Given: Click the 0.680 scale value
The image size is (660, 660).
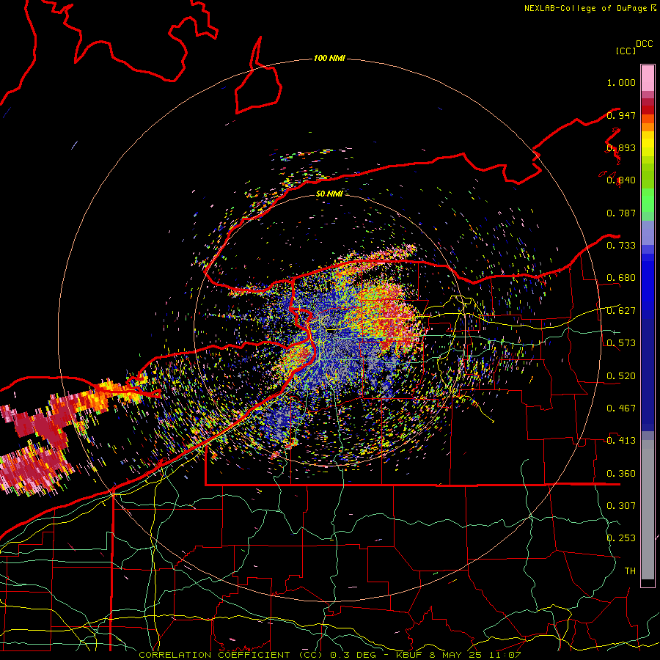Looking at the screenshot, I should point(621,278).
